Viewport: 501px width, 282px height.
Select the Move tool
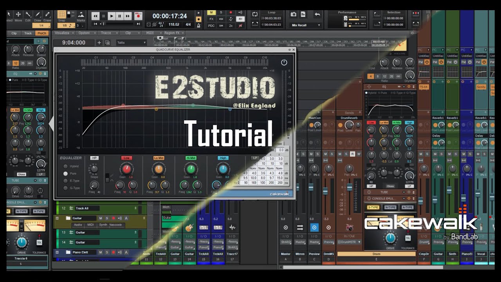(x=18, y=16)
